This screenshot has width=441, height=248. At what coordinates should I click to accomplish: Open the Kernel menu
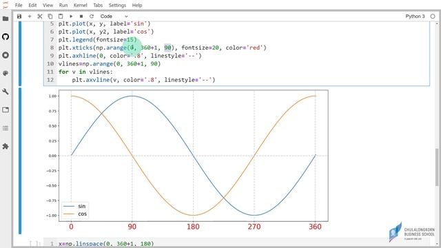tap(81, 5)
